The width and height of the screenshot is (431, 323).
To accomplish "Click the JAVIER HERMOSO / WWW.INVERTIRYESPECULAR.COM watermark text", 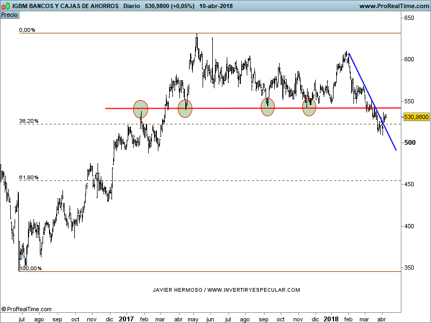I will pyautogui.click(x=226, y=290).
